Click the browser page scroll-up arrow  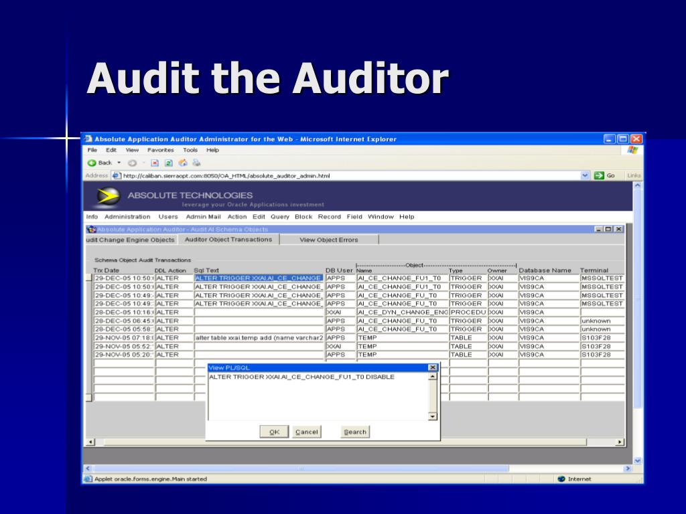click(638, 186)
